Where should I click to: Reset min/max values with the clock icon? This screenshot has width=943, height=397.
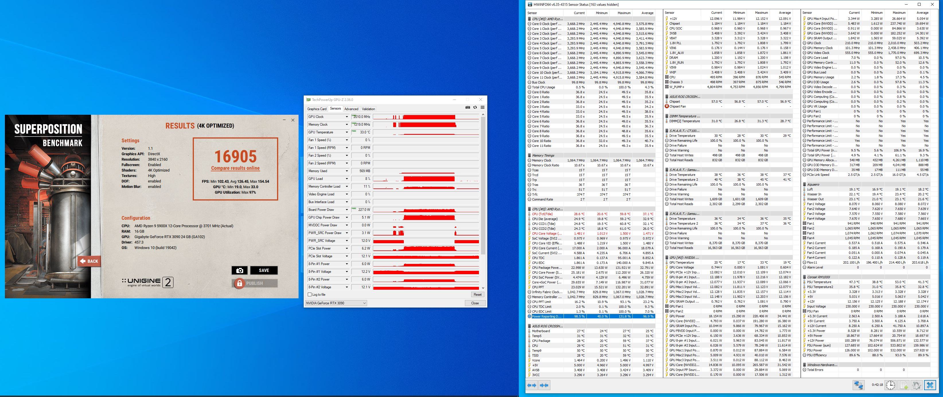pos(890,385)
